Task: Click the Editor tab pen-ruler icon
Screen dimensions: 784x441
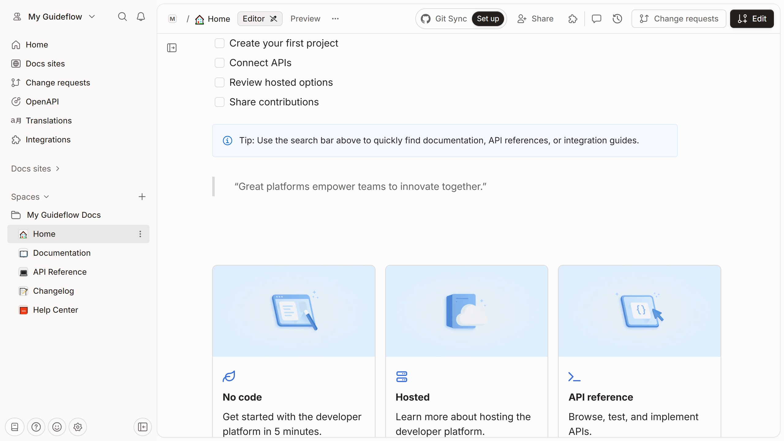Action: point(273,19)
